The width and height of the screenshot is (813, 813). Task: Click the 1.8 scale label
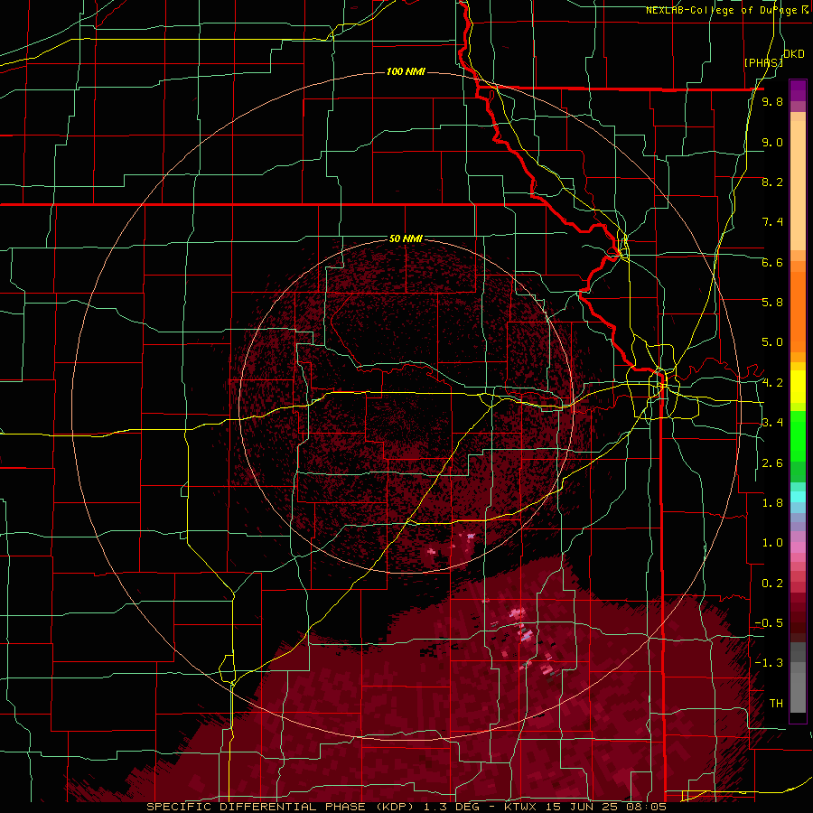tap(772, 503)
